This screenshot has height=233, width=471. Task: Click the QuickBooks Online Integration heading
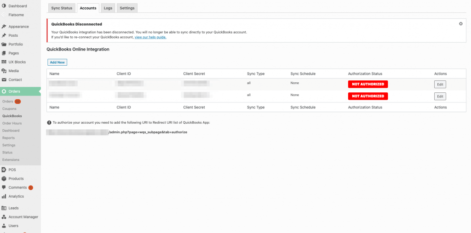(78, 49)
